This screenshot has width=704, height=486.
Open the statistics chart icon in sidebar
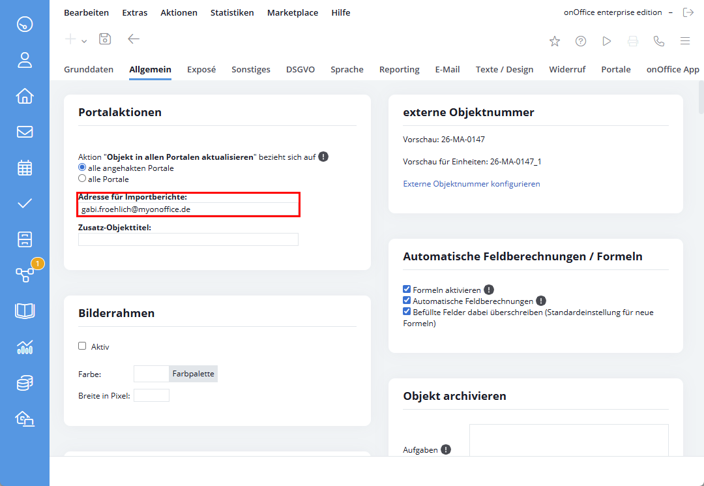[x=25, y=347]
